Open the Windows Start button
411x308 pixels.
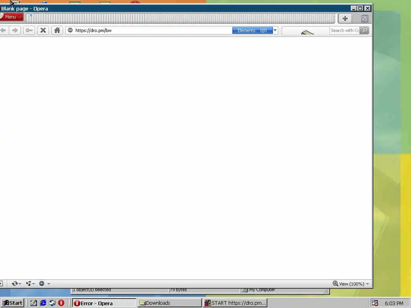(x=12, y=303)
